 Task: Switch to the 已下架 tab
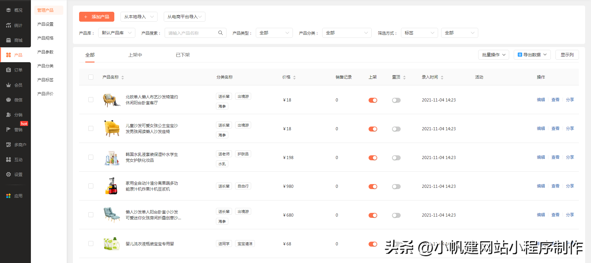(x=183, y=55)
